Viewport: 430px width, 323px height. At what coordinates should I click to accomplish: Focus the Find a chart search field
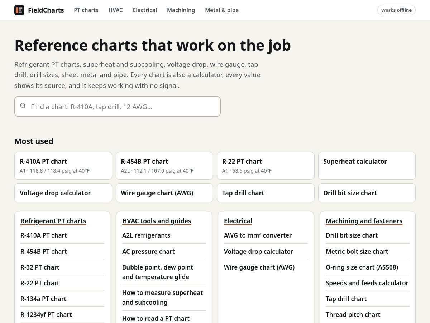pyautogui.click(x=118, y=106)
